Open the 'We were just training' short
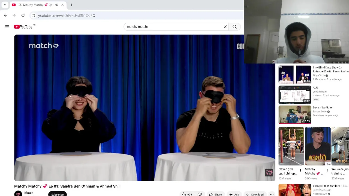The image size is (349, 196). point(340,146)
